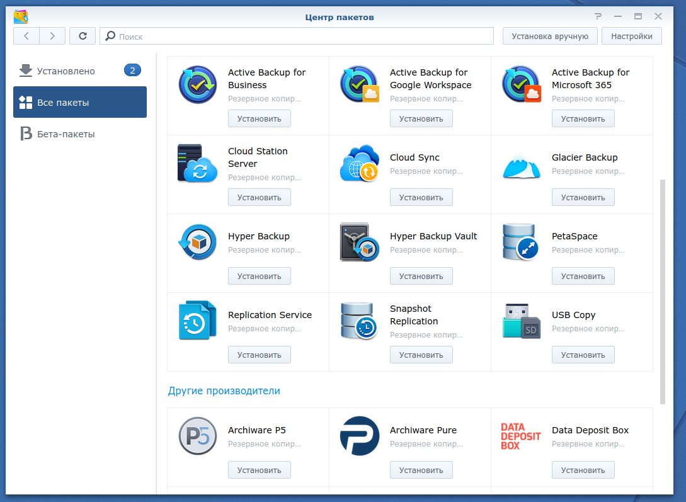Switch to Бета-пакеты tab
This screenshot has height=502, width=686.
point(80,134)
